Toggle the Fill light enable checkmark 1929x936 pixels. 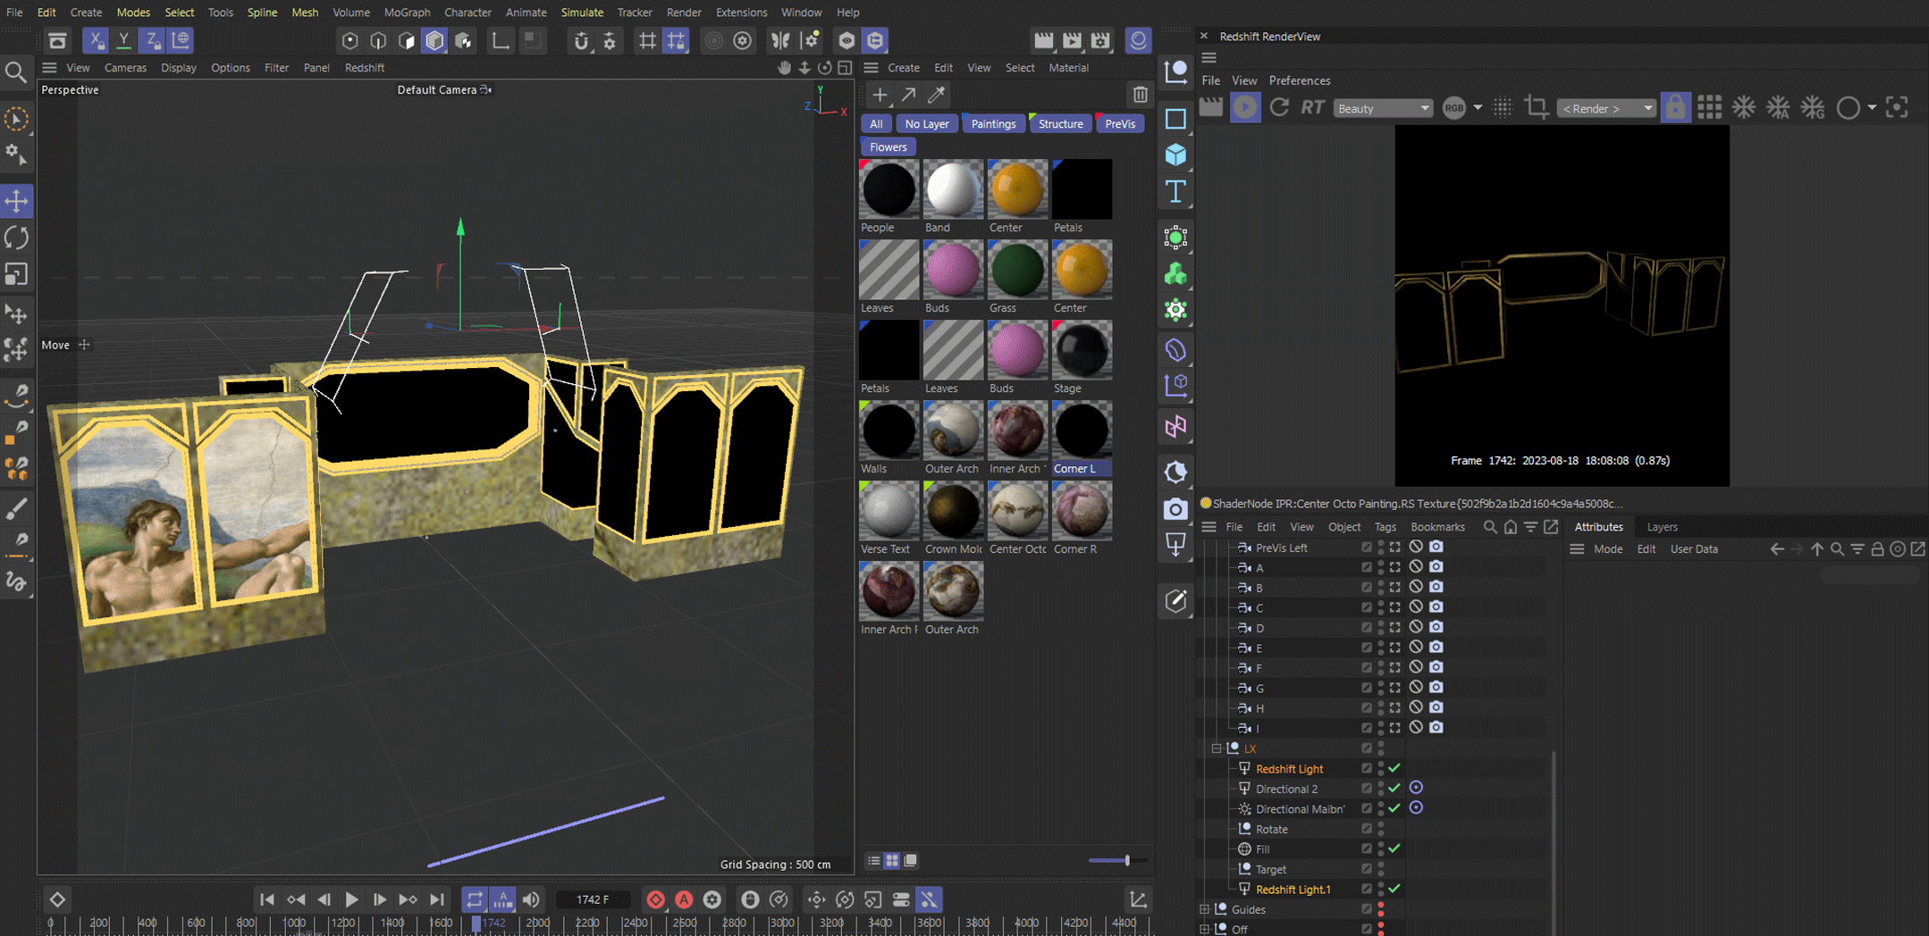point(1394,848)
